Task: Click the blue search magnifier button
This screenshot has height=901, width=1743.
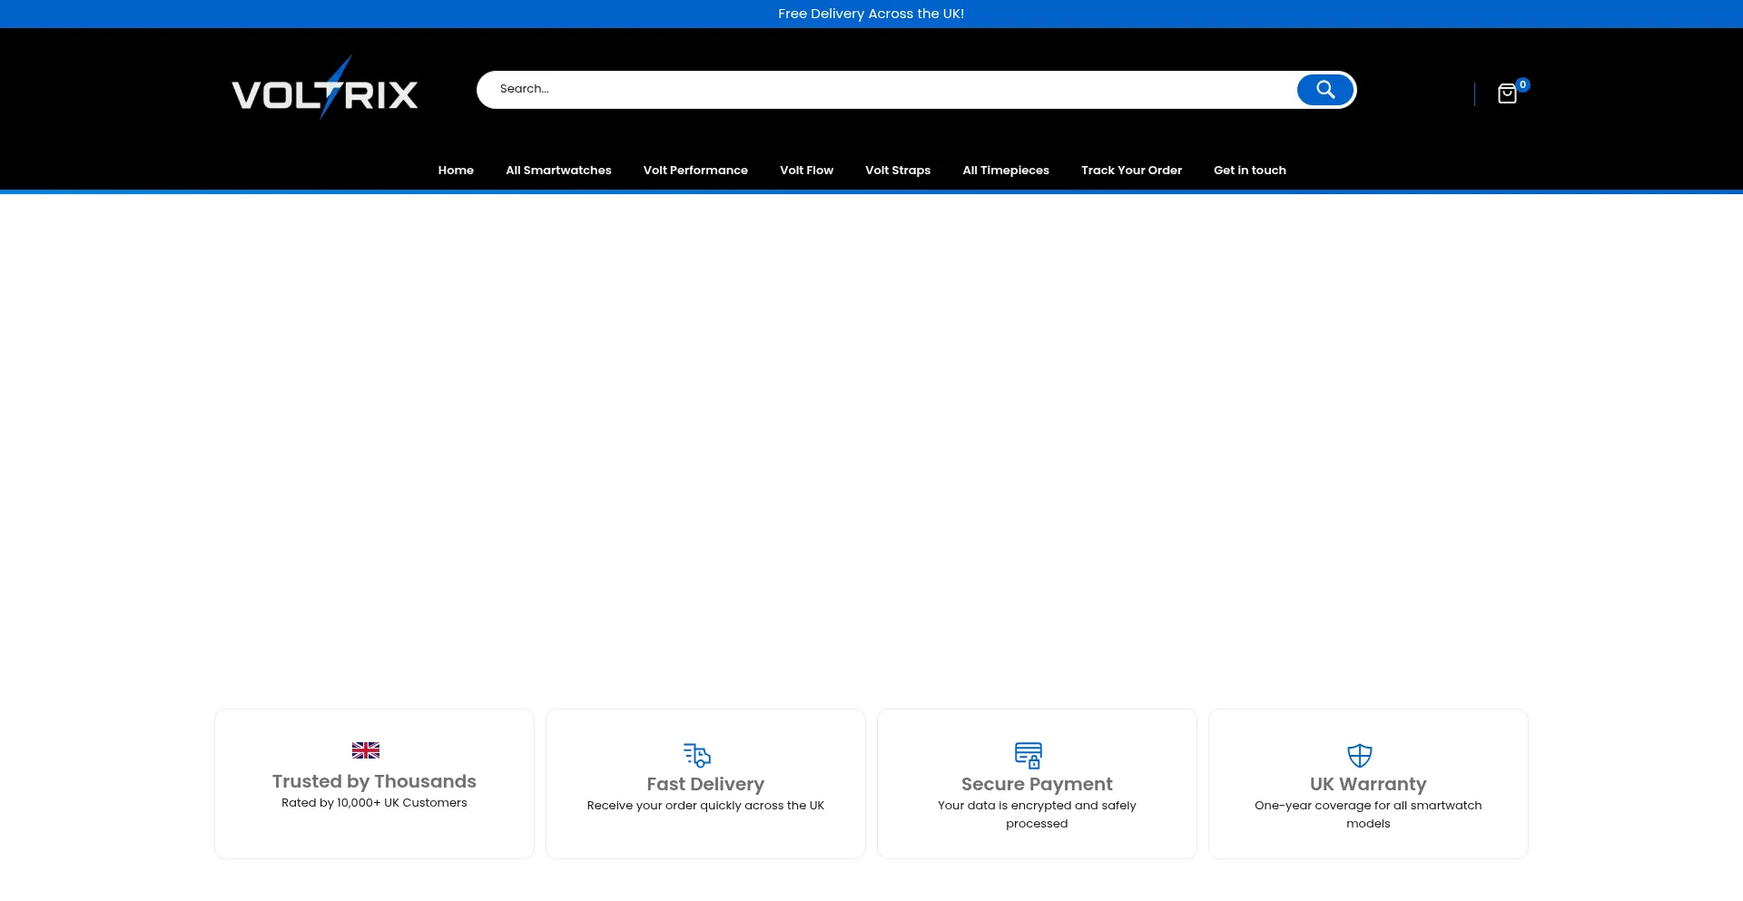Action: 1325,90
